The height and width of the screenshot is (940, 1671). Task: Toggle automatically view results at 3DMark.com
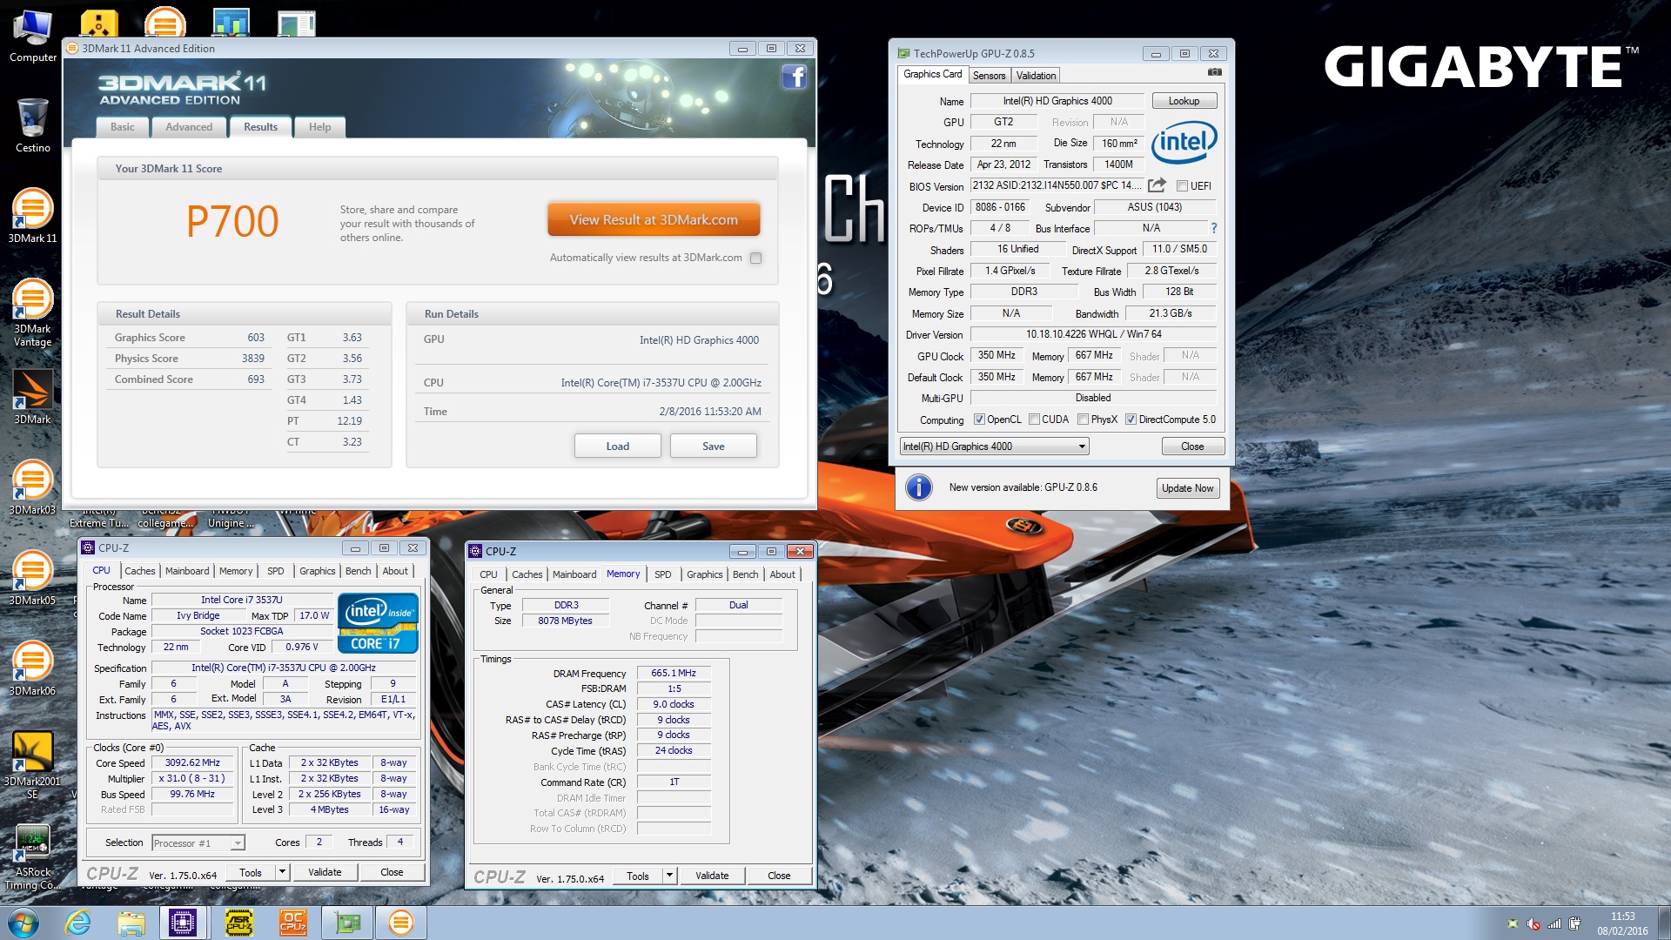point(755,258)
